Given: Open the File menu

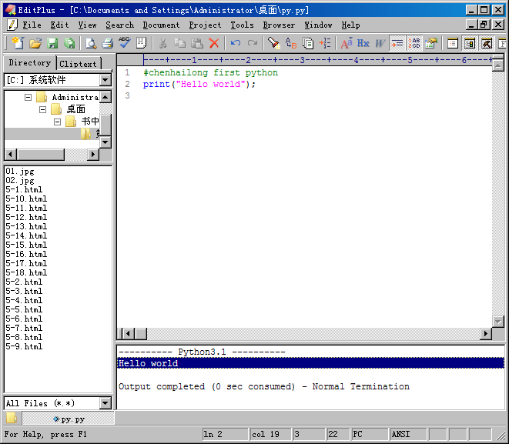Looking at the screenshot, I should pos(32,25).
